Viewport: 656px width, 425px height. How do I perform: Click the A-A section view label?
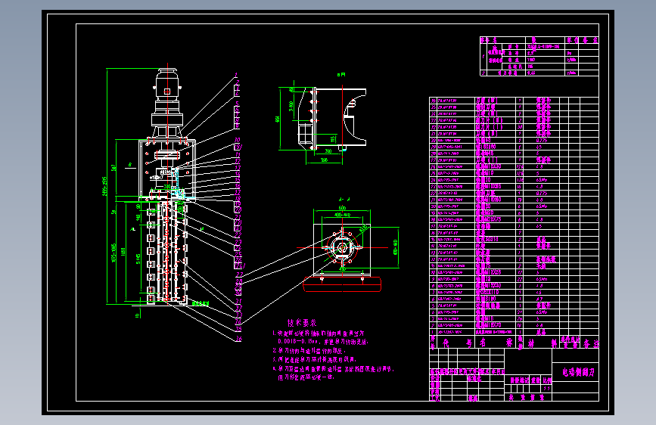point(345,200)
